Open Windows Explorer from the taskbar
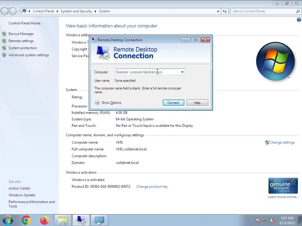Image resolution: width=302 pixels, height=226 pixels. point(63,220)
